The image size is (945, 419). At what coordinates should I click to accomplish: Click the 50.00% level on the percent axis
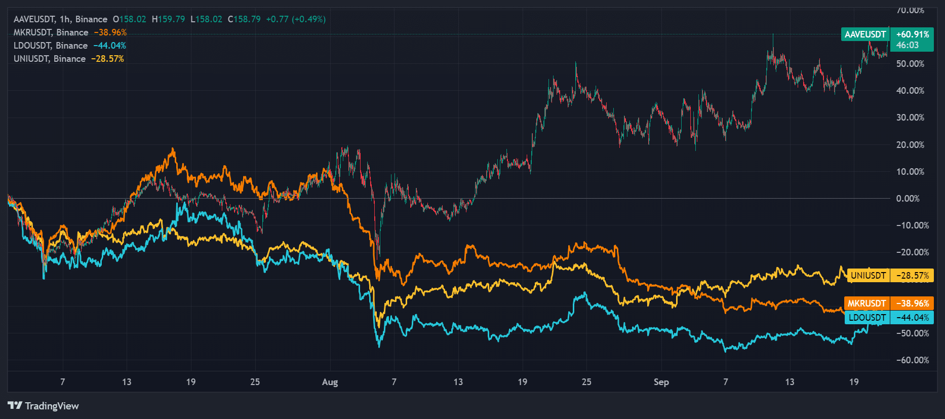coord(910,64)
